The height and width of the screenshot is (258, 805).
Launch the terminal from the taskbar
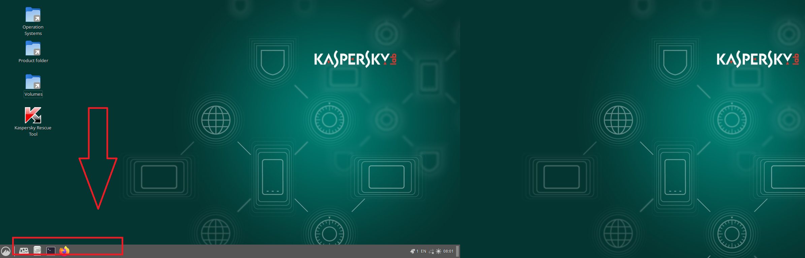51,251
